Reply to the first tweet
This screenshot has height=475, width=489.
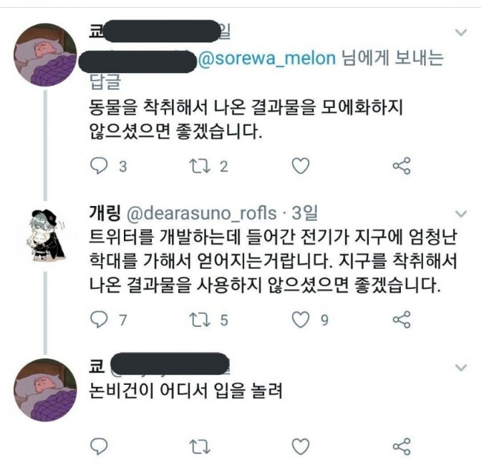click(100, 167)
